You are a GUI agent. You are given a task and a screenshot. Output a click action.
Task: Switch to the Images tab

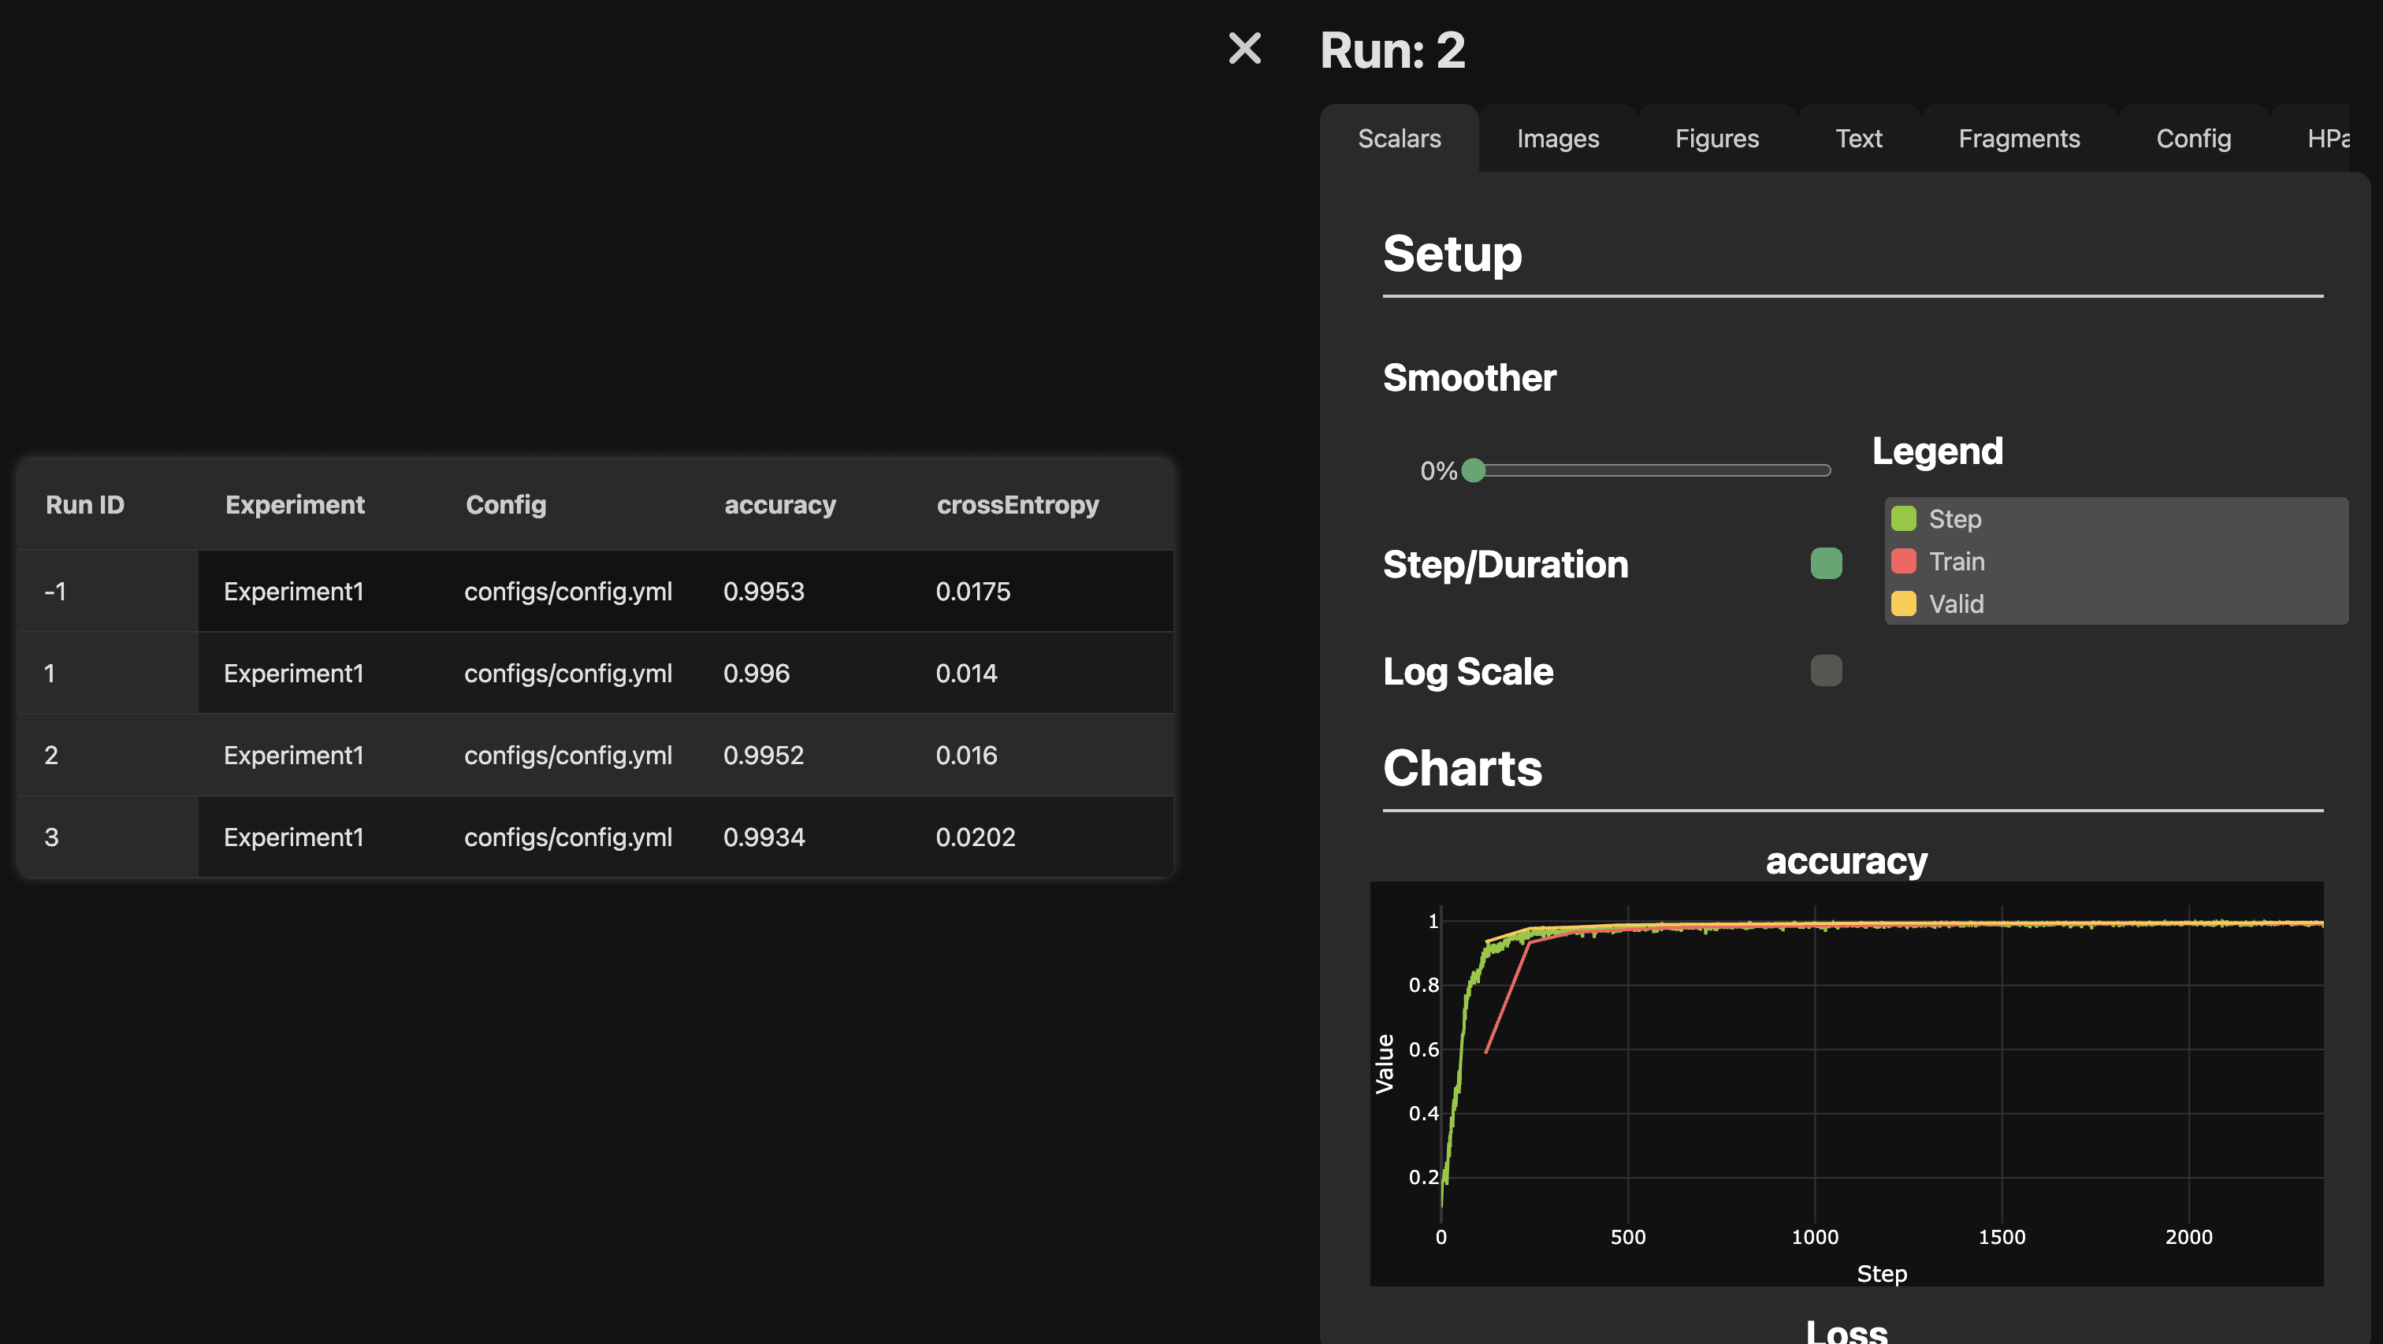click(1557, 139)
